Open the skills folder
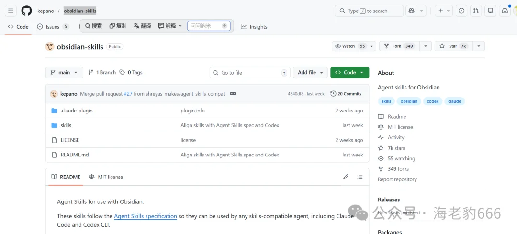 point(66,125)
